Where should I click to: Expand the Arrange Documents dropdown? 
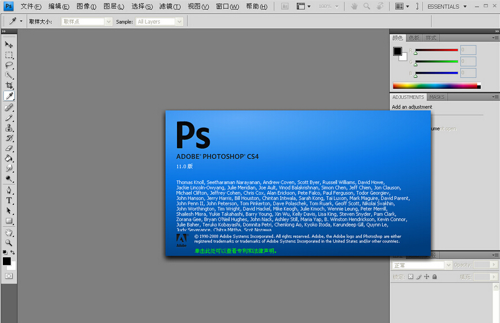tap(402, 7)
